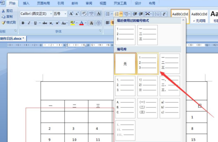This screenshot has width=218, height=142.
Task: Click the Format Painter brush
Action: tap(9, 22)
